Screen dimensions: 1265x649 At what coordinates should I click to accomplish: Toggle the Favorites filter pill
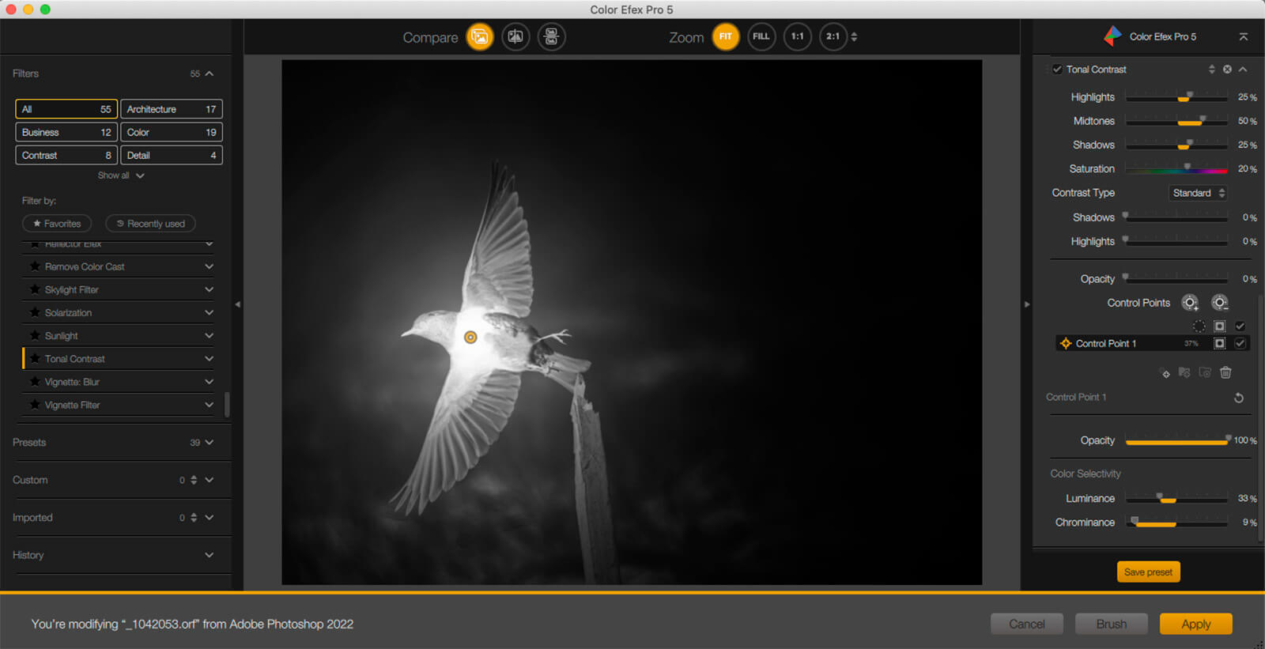(x=57, y=224)
